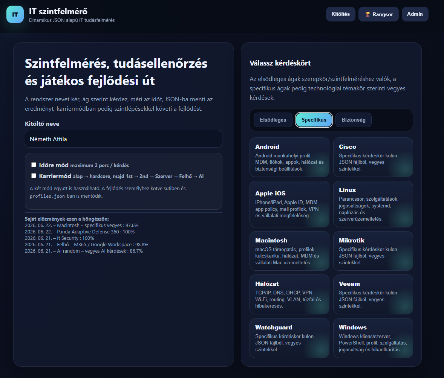Open the Veeam topic card
Image resolution: width=444 pixels, height=378 pixels.
[x=373, y=294]
